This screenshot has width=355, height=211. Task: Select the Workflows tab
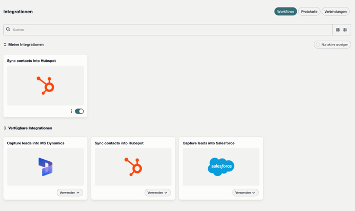[x=286, y=12]
